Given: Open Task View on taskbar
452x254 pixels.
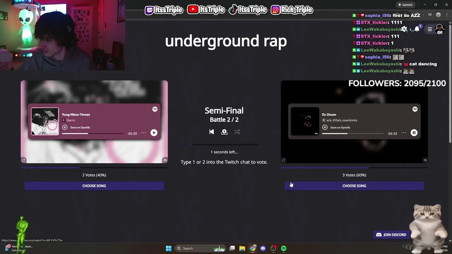Looking at the screenshot, I should tap(232, 248).
